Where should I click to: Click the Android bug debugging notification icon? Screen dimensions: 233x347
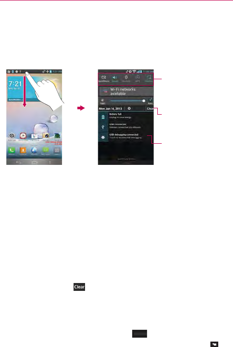[103, 137]
